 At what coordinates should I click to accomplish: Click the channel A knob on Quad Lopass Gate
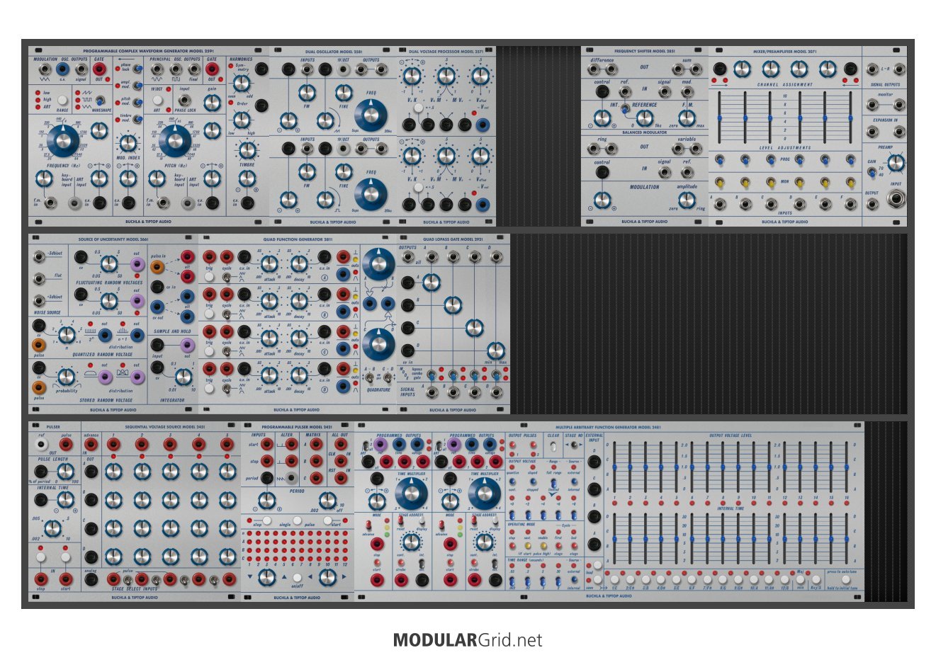[431, 283]
